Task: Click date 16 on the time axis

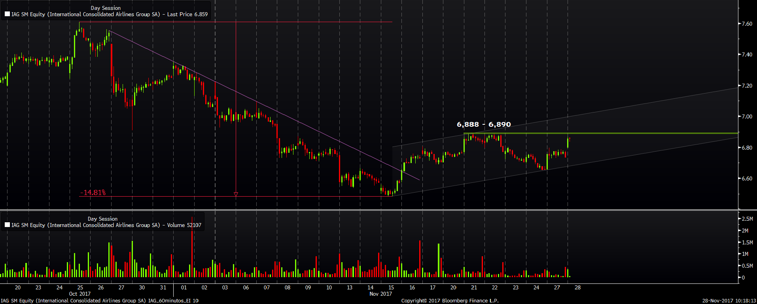Action: tap(412, 287)
